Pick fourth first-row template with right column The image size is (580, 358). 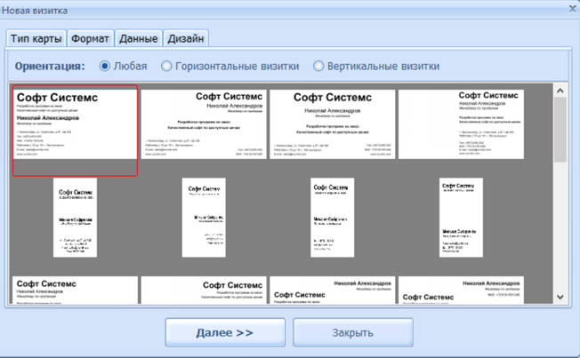click(461, 124)
